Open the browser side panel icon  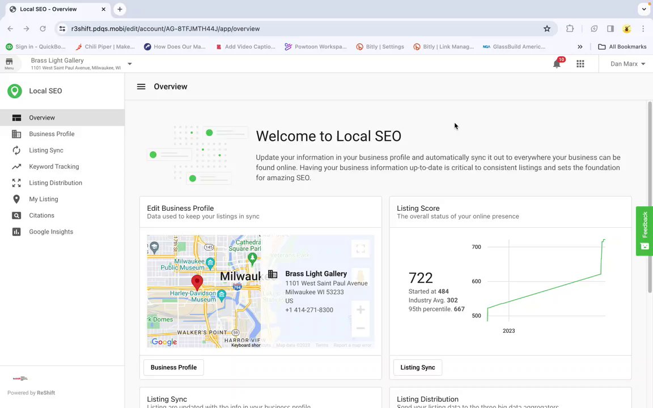click(x=610, y=29)
